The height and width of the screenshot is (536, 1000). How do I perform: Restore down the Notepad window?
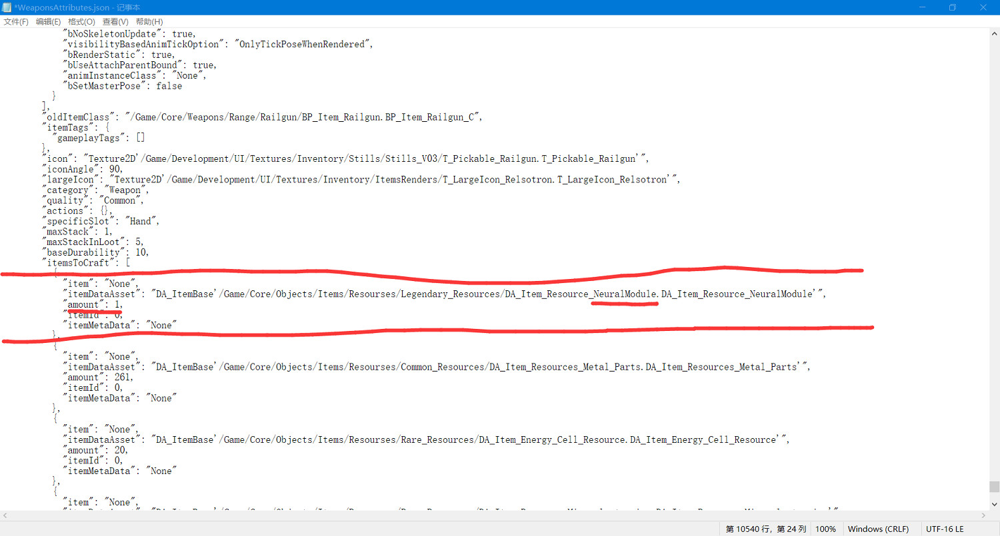click(x=953, y=7)
